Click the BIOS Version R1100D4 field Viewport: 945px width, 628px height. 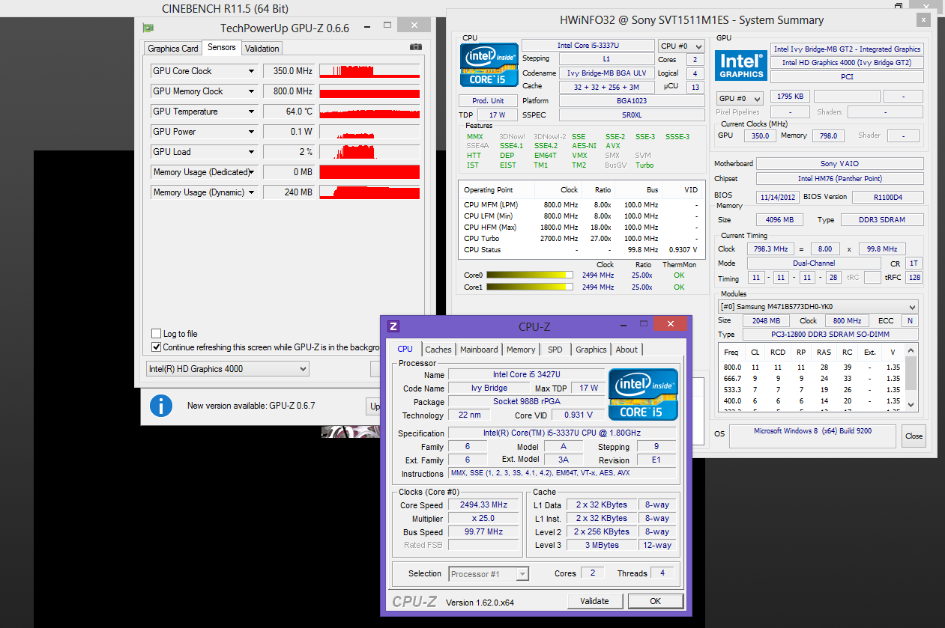(887, 197)
